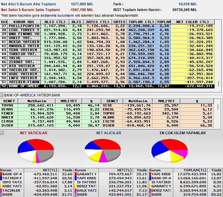Image resolution: width=223 pixels, height=197 pixels.
Task: Click SENET header above THYAO
Action: [9, 101]
